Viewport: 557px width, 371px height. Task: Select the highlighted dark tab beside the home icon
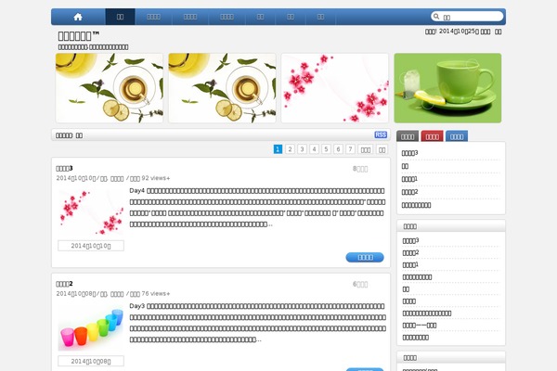point(120,17)
